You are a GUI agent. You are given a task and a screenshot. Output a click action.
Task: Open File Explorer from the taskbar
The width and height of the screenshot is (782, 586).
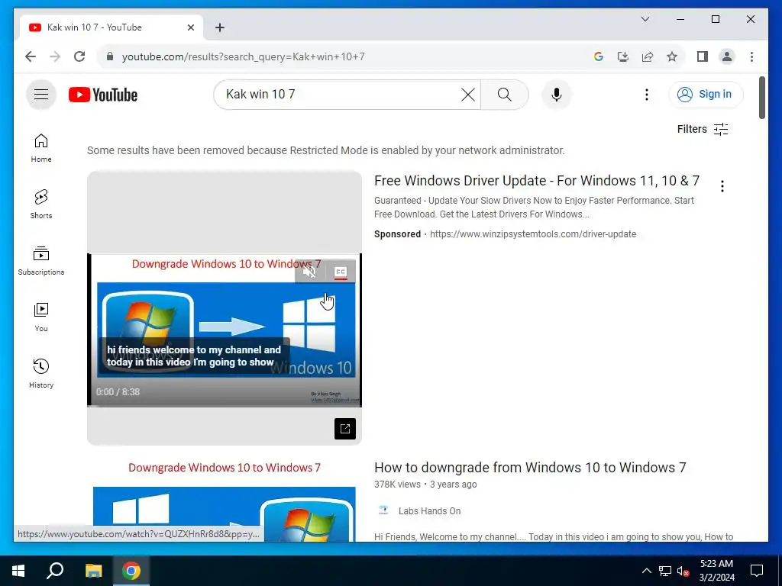[93, 571]
